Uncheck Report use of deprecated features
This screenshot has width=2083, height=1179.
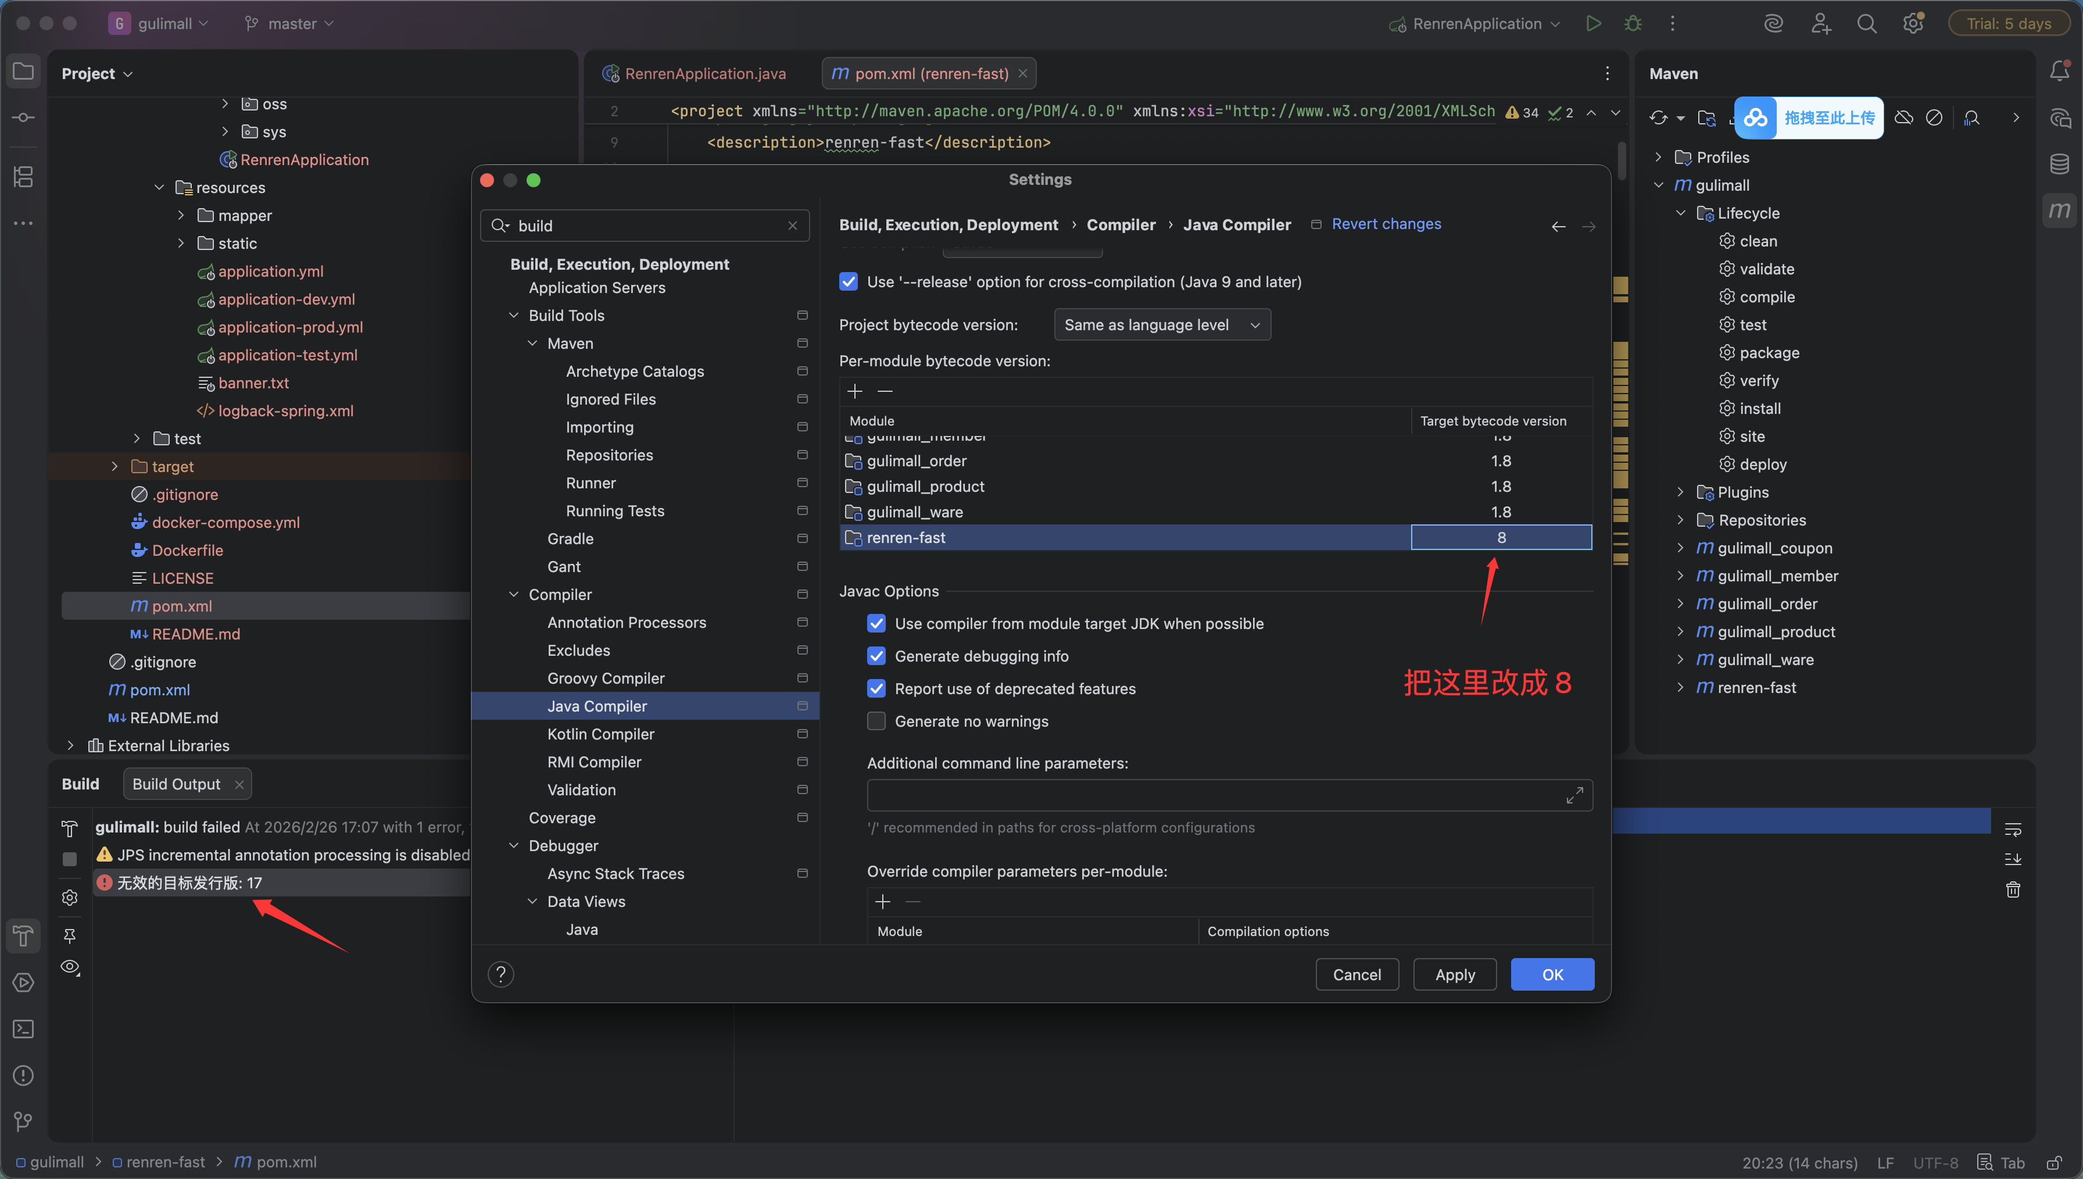click(x=876, y=689)
